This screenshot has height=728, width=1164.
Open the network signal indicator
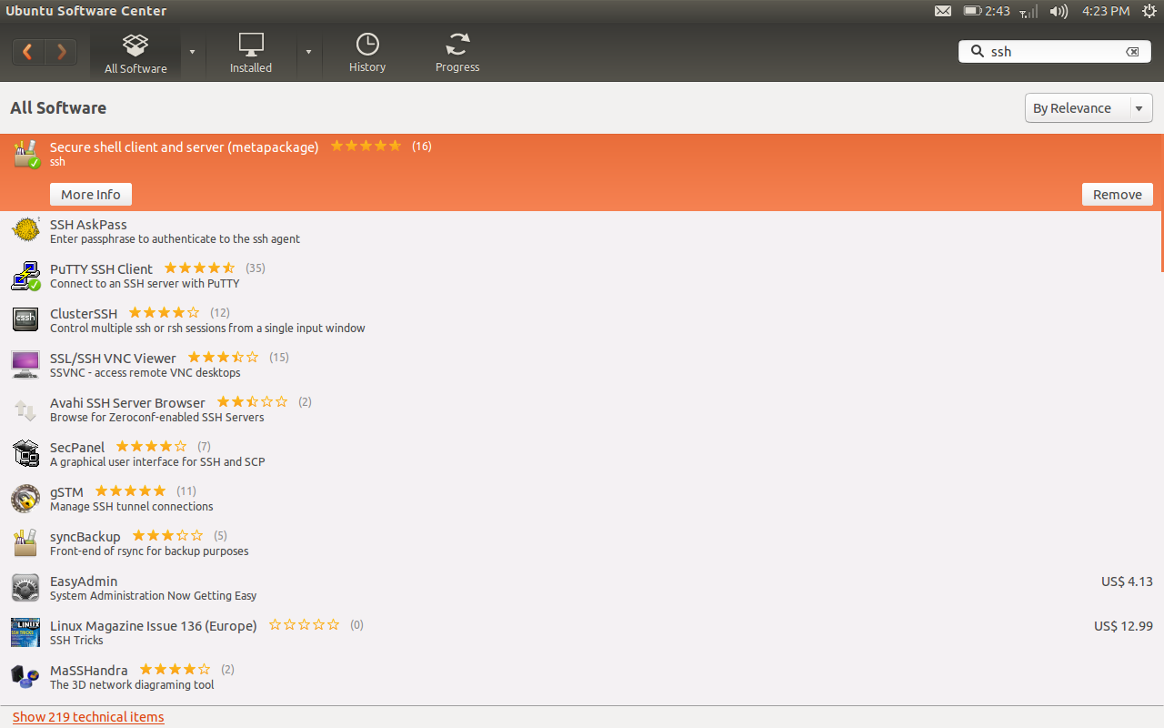1029,12
